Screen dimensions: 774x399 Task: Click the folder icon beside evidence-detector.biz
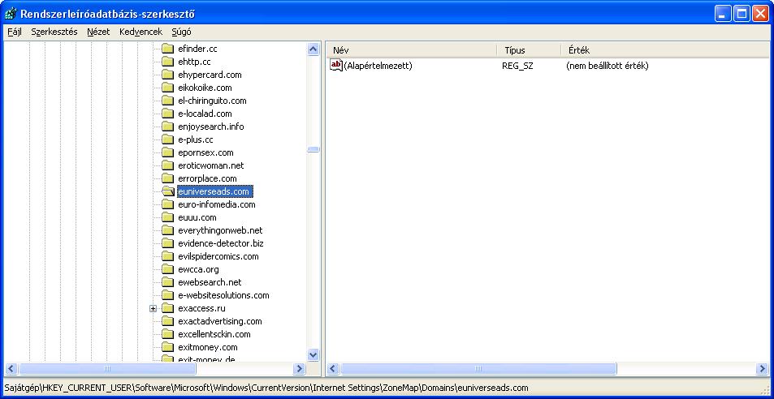pos(167,243)
